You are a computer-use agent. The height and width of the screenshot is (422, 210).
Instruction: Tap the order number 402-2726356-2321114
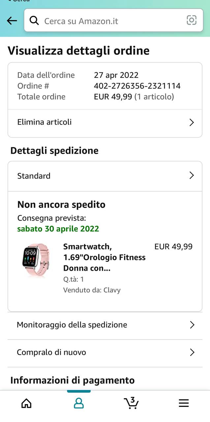[137, 86]
